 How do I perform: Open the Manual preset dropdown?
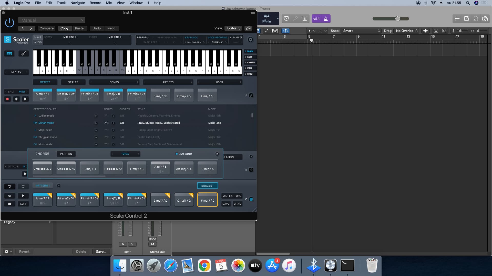52,20
